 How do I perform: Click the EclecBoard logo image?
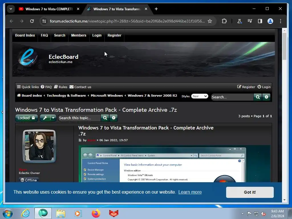coord(28,58)
